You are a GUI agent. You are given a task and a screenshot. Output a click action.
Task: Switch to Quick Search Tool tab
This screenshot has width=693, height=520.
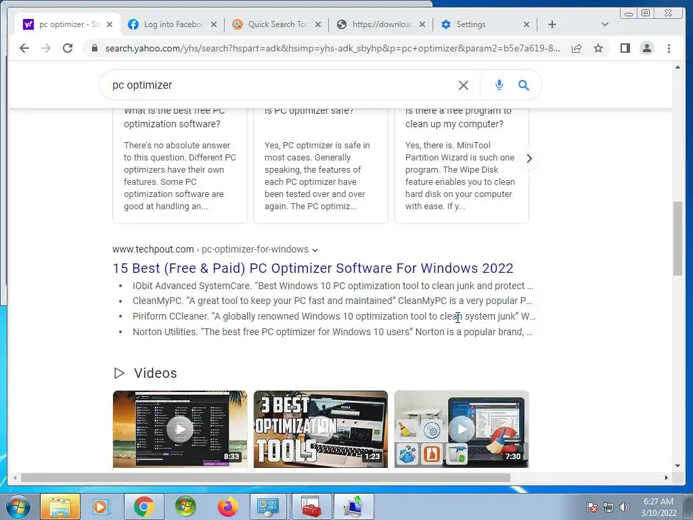pos(277,24)
